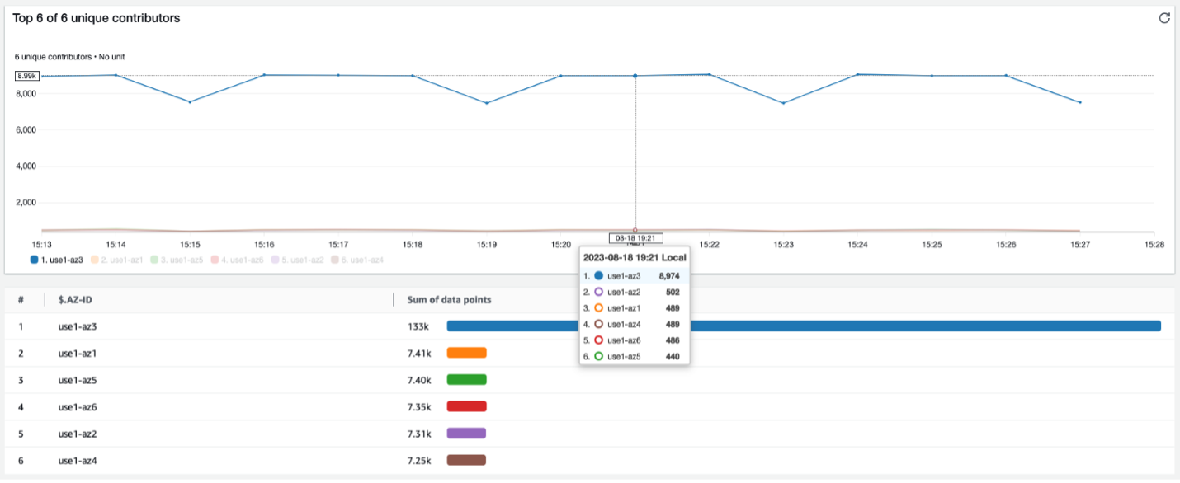Toggle use1-az6 legend item
This screenshot has width=1180, height=483.
point(237,260)
